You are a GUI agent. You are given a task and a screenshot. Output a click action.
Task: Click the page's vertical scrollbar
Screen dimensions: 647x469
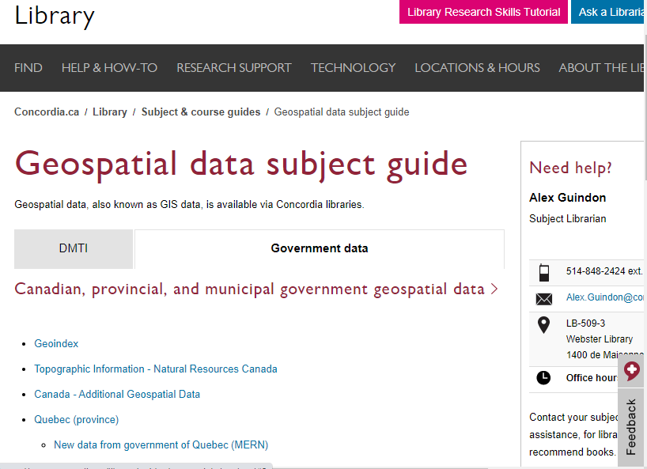(x=645, y=108)
